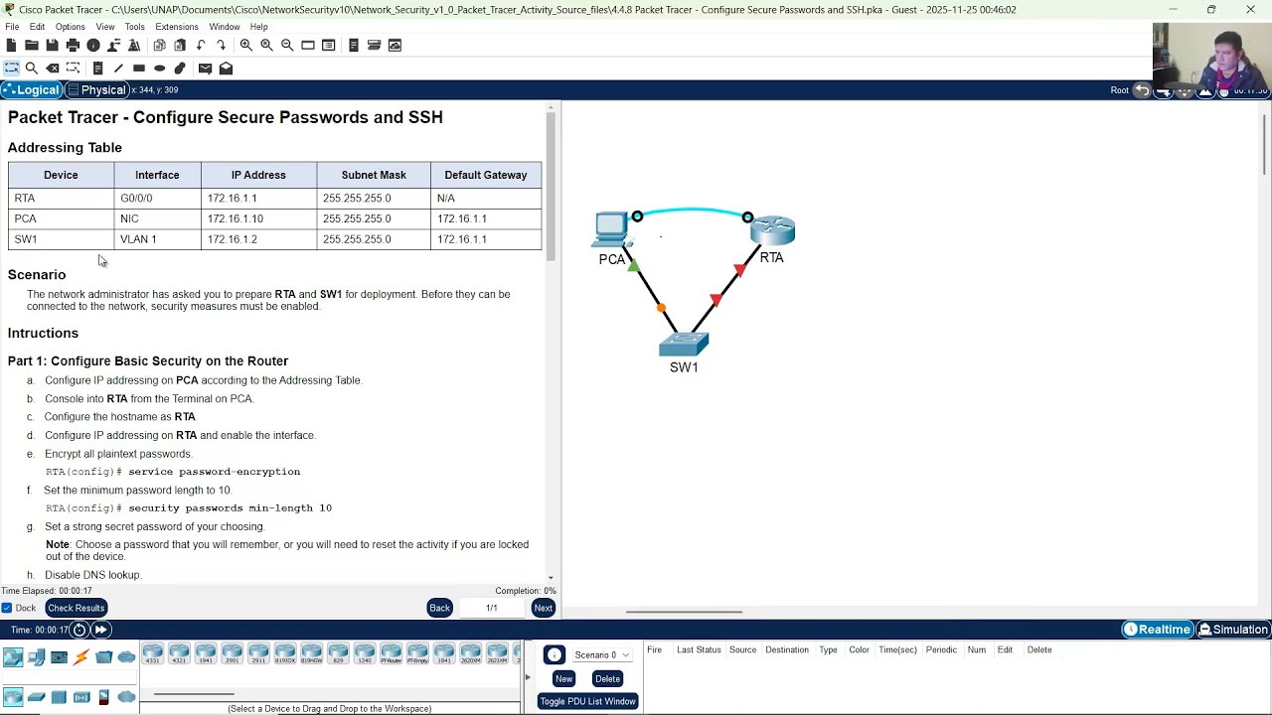Click the Copy toolbar icon
This screenshot has height=715, width=1272.
point(159,45)
